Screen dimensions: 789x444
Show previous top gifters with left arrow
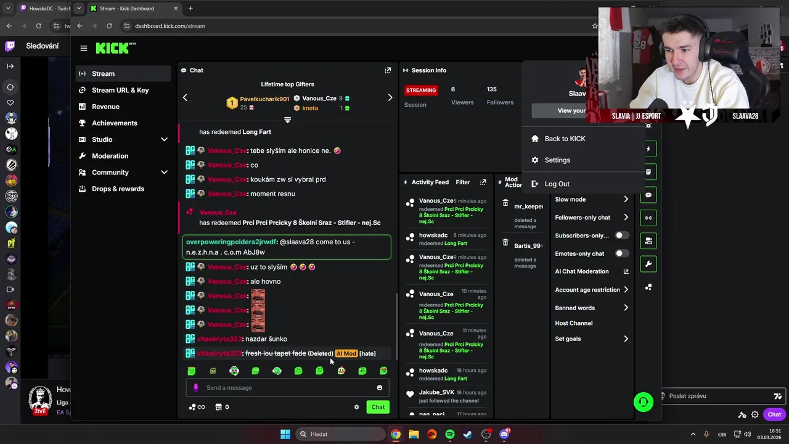[x=185, y=97]
